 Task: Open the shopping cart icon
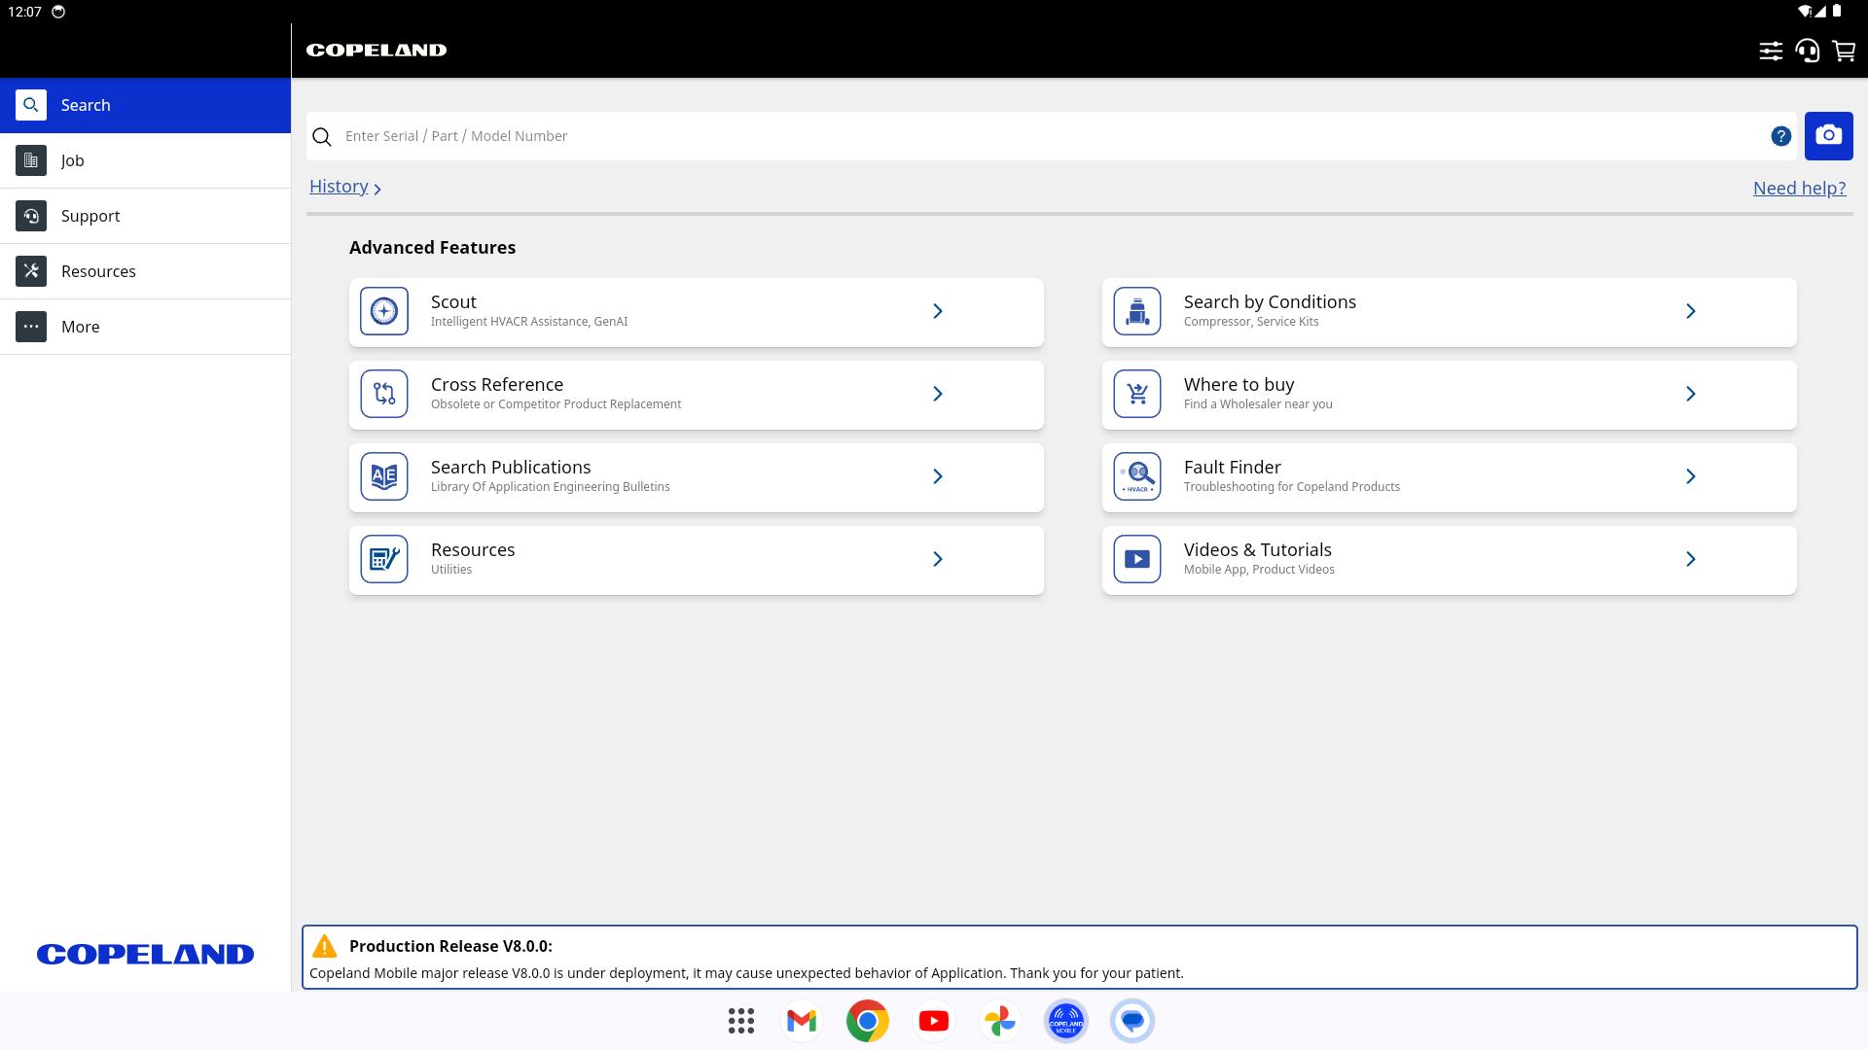[1844, 51]
